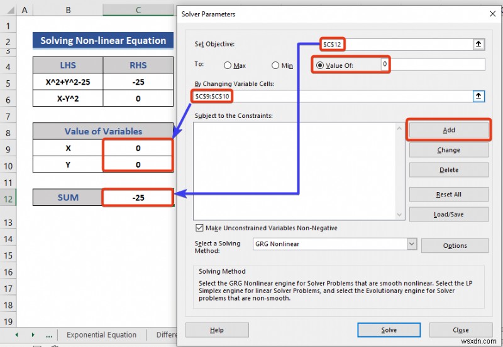This screenshot has width=503, height=347.
Task: Click the Reset All button
Action: point(449,195)
